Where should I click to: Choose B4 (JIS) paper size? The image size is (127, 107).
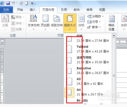pyautogui.click(x=88, y=101)
